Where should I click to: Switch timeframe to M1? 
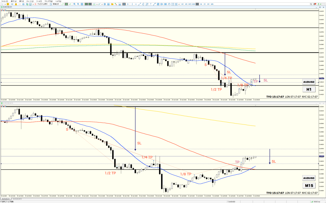point(183,4)
